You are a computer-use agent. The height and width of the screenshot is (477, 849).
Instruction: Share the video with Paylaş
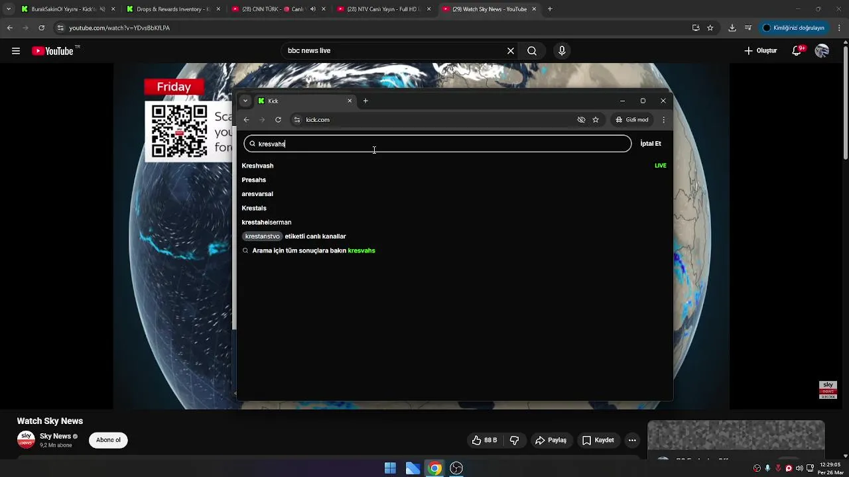[551, 440]
